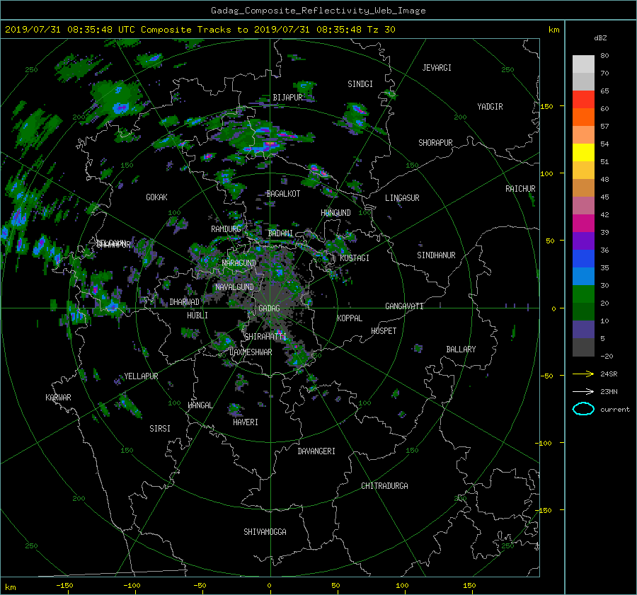637x595 pixels.
Task: Click the BAGALKOT city label
Action: pos(283,194)
